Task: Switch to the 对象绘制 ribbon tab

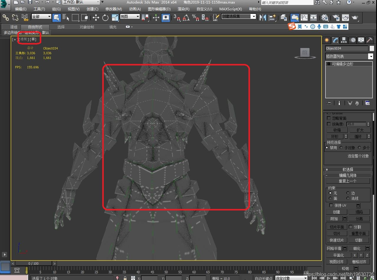Action: [87, 27]
